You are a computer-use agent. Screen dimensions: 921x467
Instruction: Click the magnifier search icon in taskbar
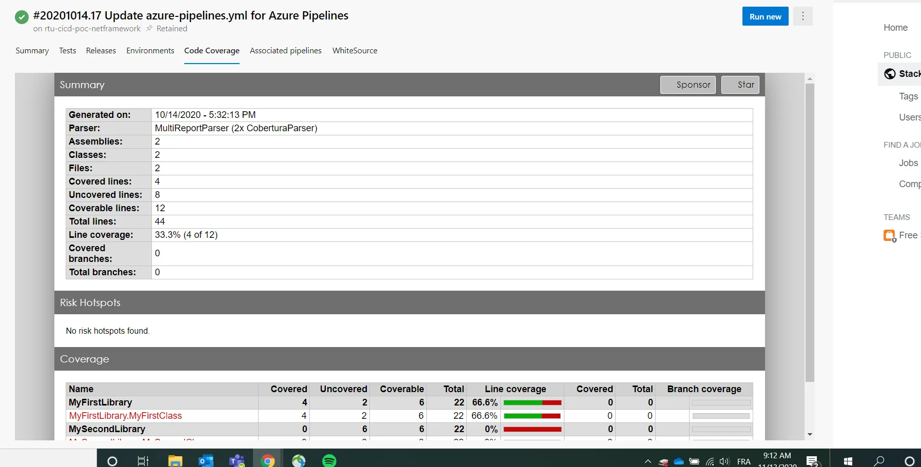coord(879,461)
